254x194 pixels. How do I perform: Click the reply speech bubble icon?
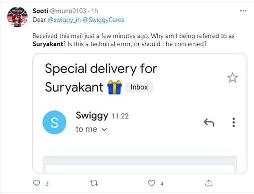36,183
